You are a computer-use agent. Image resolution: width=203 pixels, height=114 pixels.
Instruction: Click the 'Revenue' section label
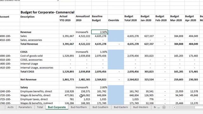coord(26,32)
